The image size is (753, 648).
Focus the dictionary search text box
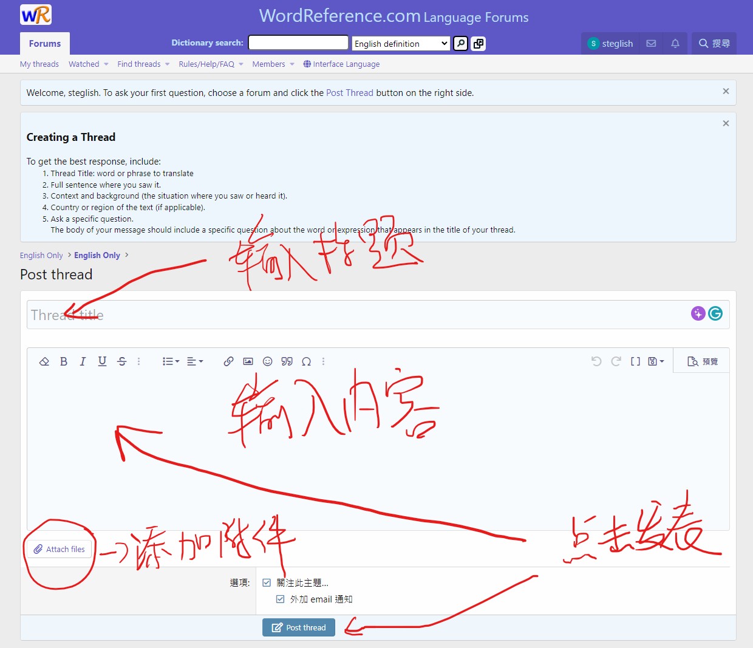[x=298, y=43]
